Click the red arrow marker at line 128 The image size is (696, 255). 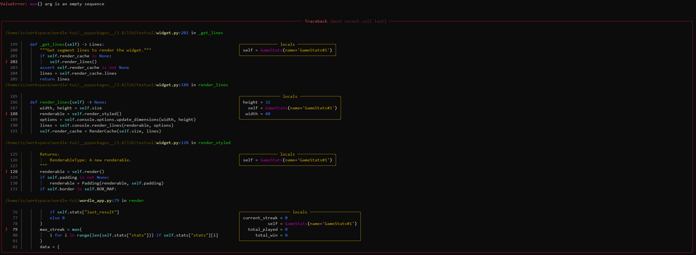6,172
